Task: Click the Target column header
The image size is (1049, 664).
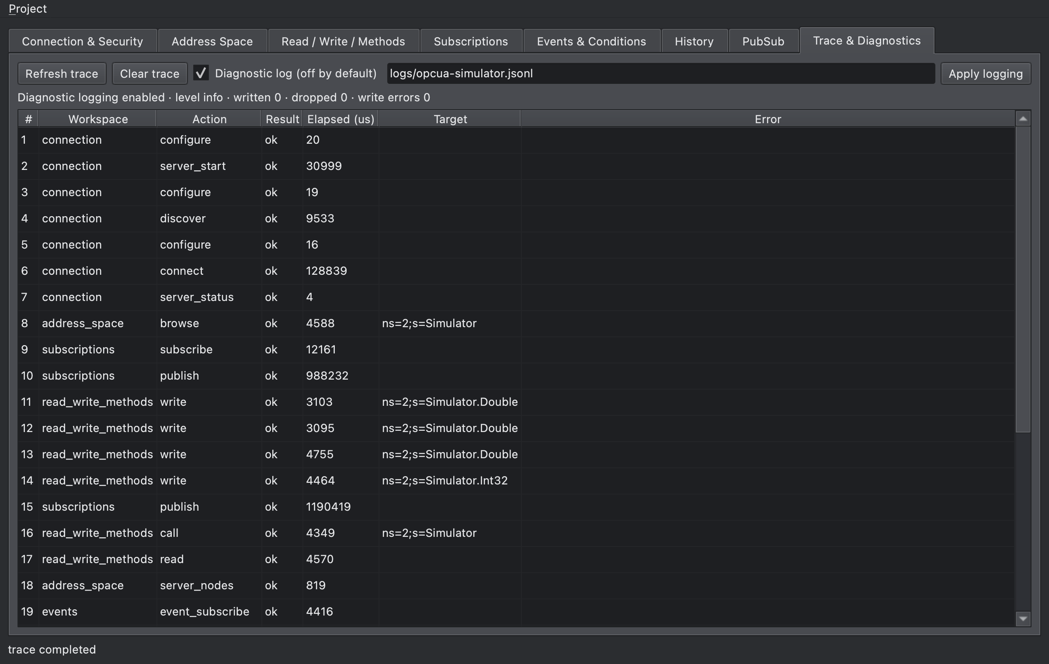Action: 450,119
